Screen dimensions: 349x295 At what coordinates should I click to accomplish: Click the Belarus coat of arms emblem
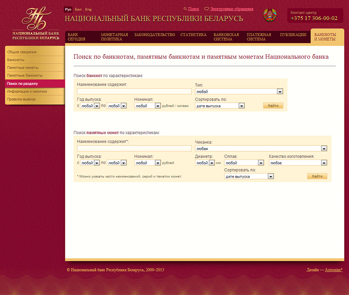(270, 15)
